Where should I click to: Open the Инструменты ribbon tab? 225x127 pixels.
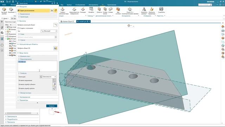point(93,5)
